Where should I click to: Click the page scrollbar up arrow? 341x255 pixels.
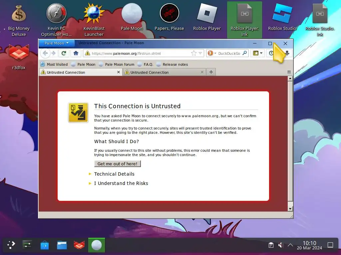coord(290,79)
